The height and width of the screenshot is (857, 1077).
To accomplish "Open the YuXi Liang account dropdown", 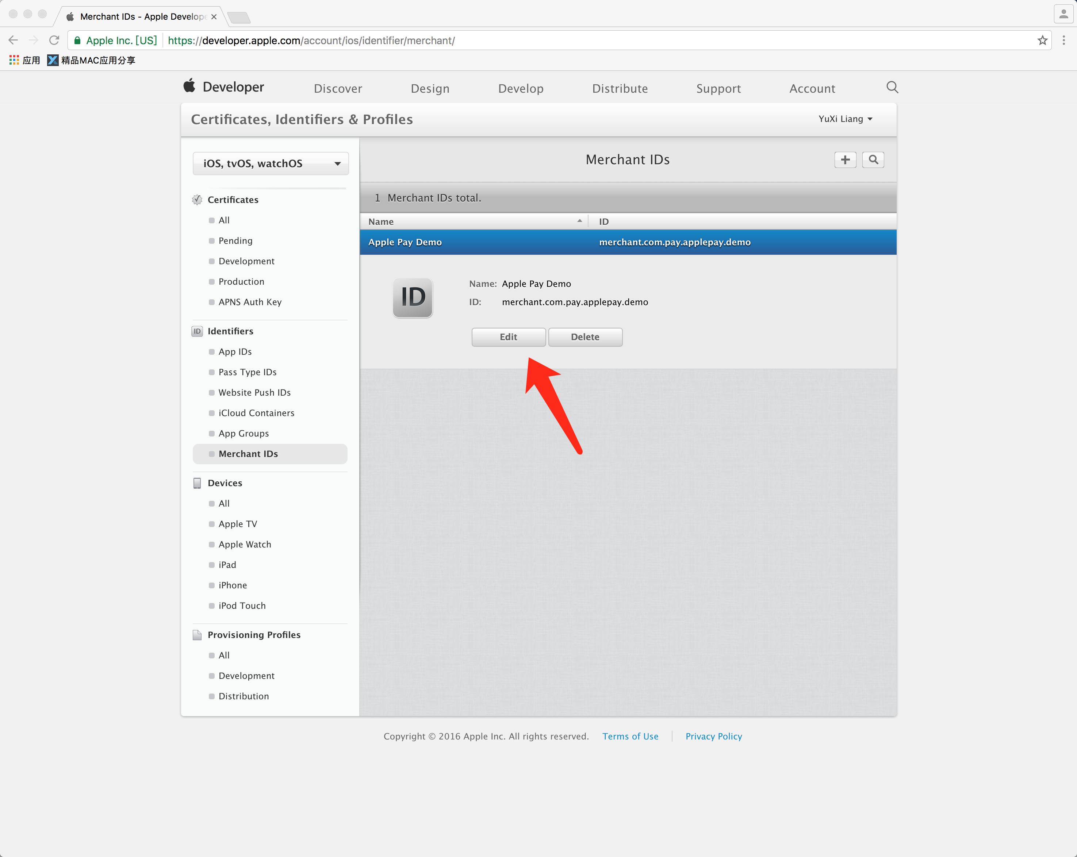I will click(845, 119).
